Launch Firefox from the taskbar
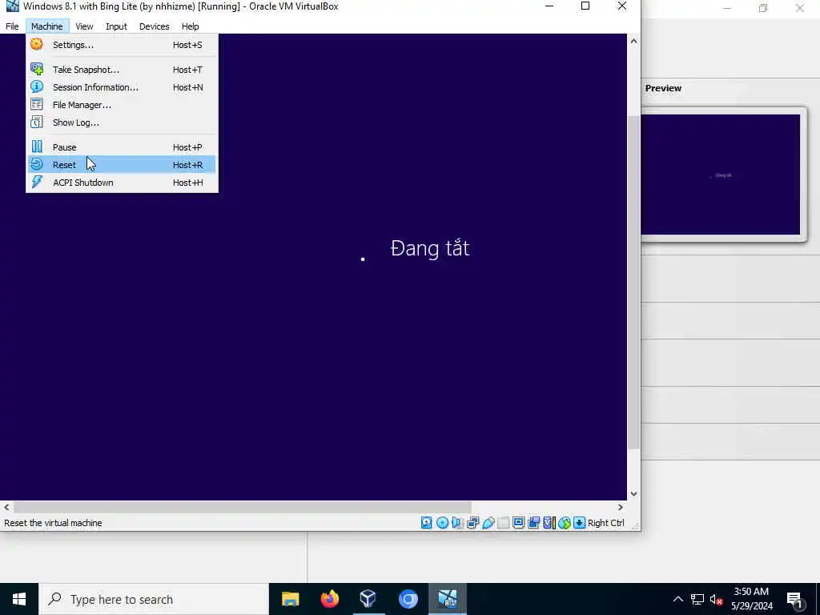Image resolution: width=820 pixels, height=615 pixels. pyautogui.click(x=329, y=599)
